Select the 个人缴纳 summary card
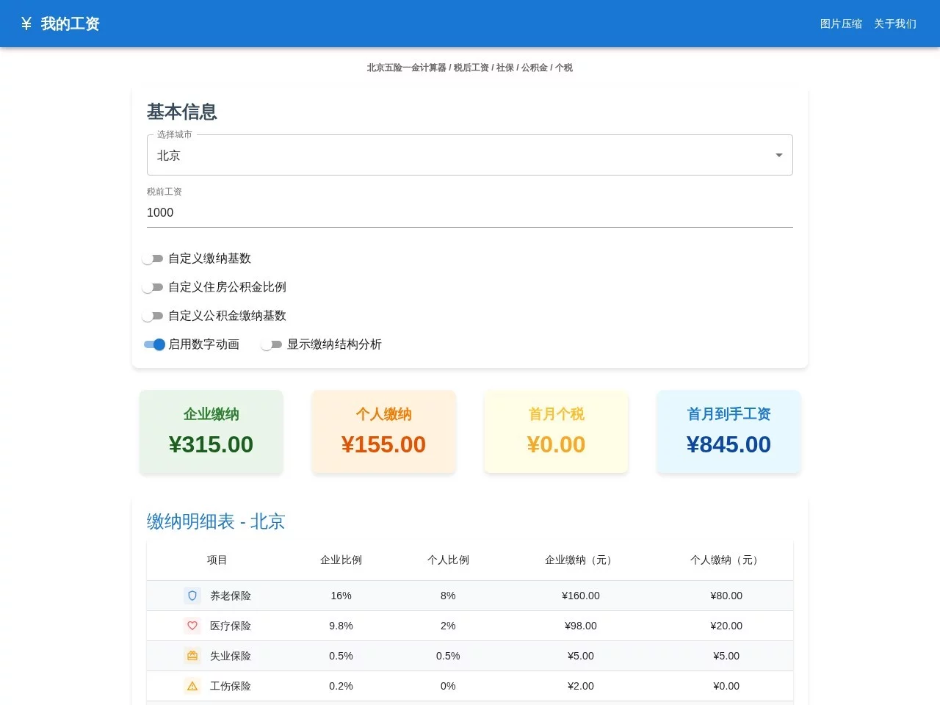 point(383,432)
